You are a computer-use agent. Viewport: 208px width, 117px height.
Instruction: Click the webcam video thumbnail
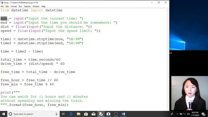(x=189, y=93)
